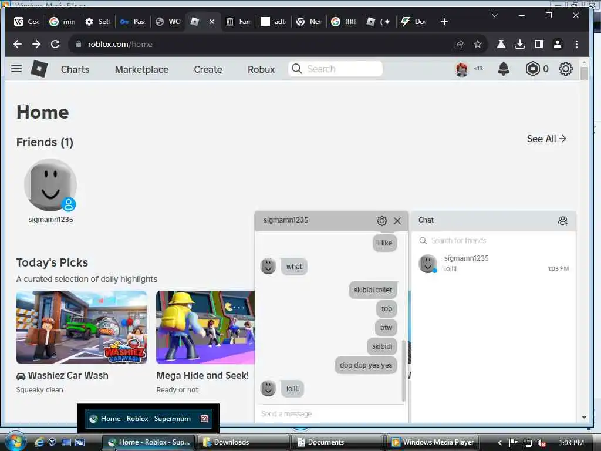The height and width of the screenshot is (451, 601).
Task: Open the experiments flask icon
Action: tap(501, 44)
